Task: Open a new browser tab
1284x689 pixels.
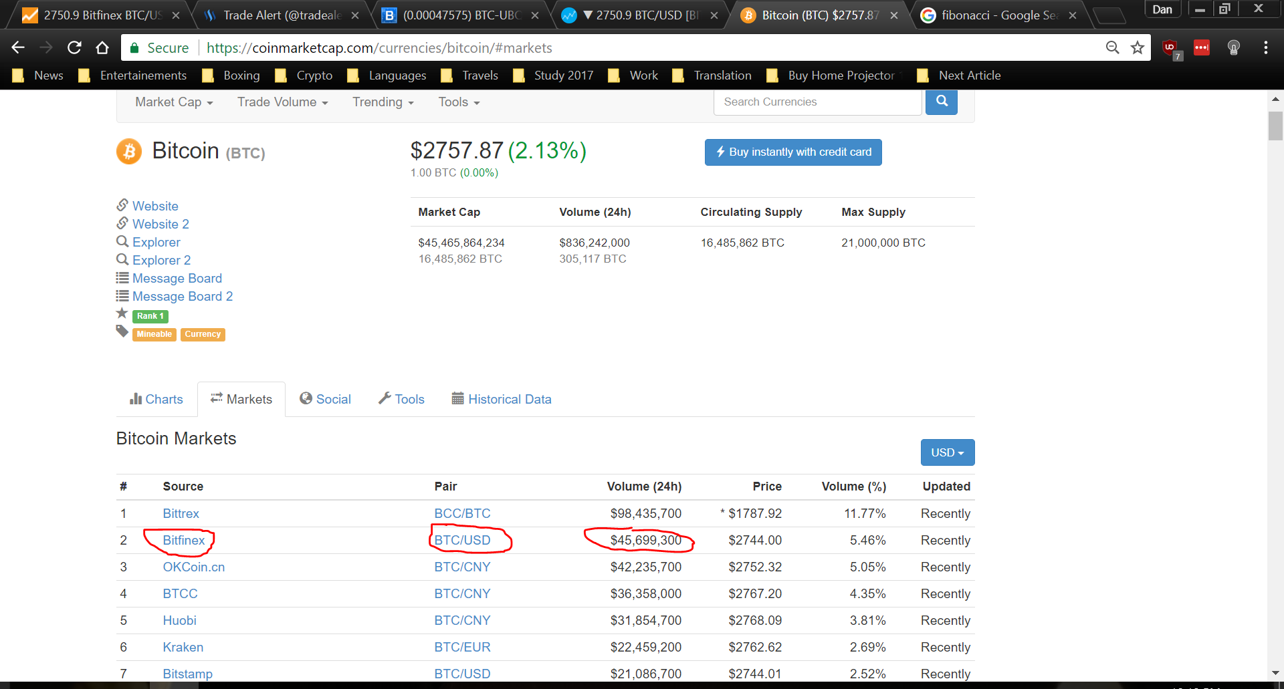Action: pyautogui.click(x=1109, y=15)
